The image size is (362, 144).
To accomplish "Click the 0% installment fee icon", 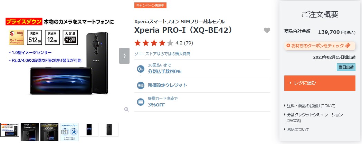I will click(140, 69).
